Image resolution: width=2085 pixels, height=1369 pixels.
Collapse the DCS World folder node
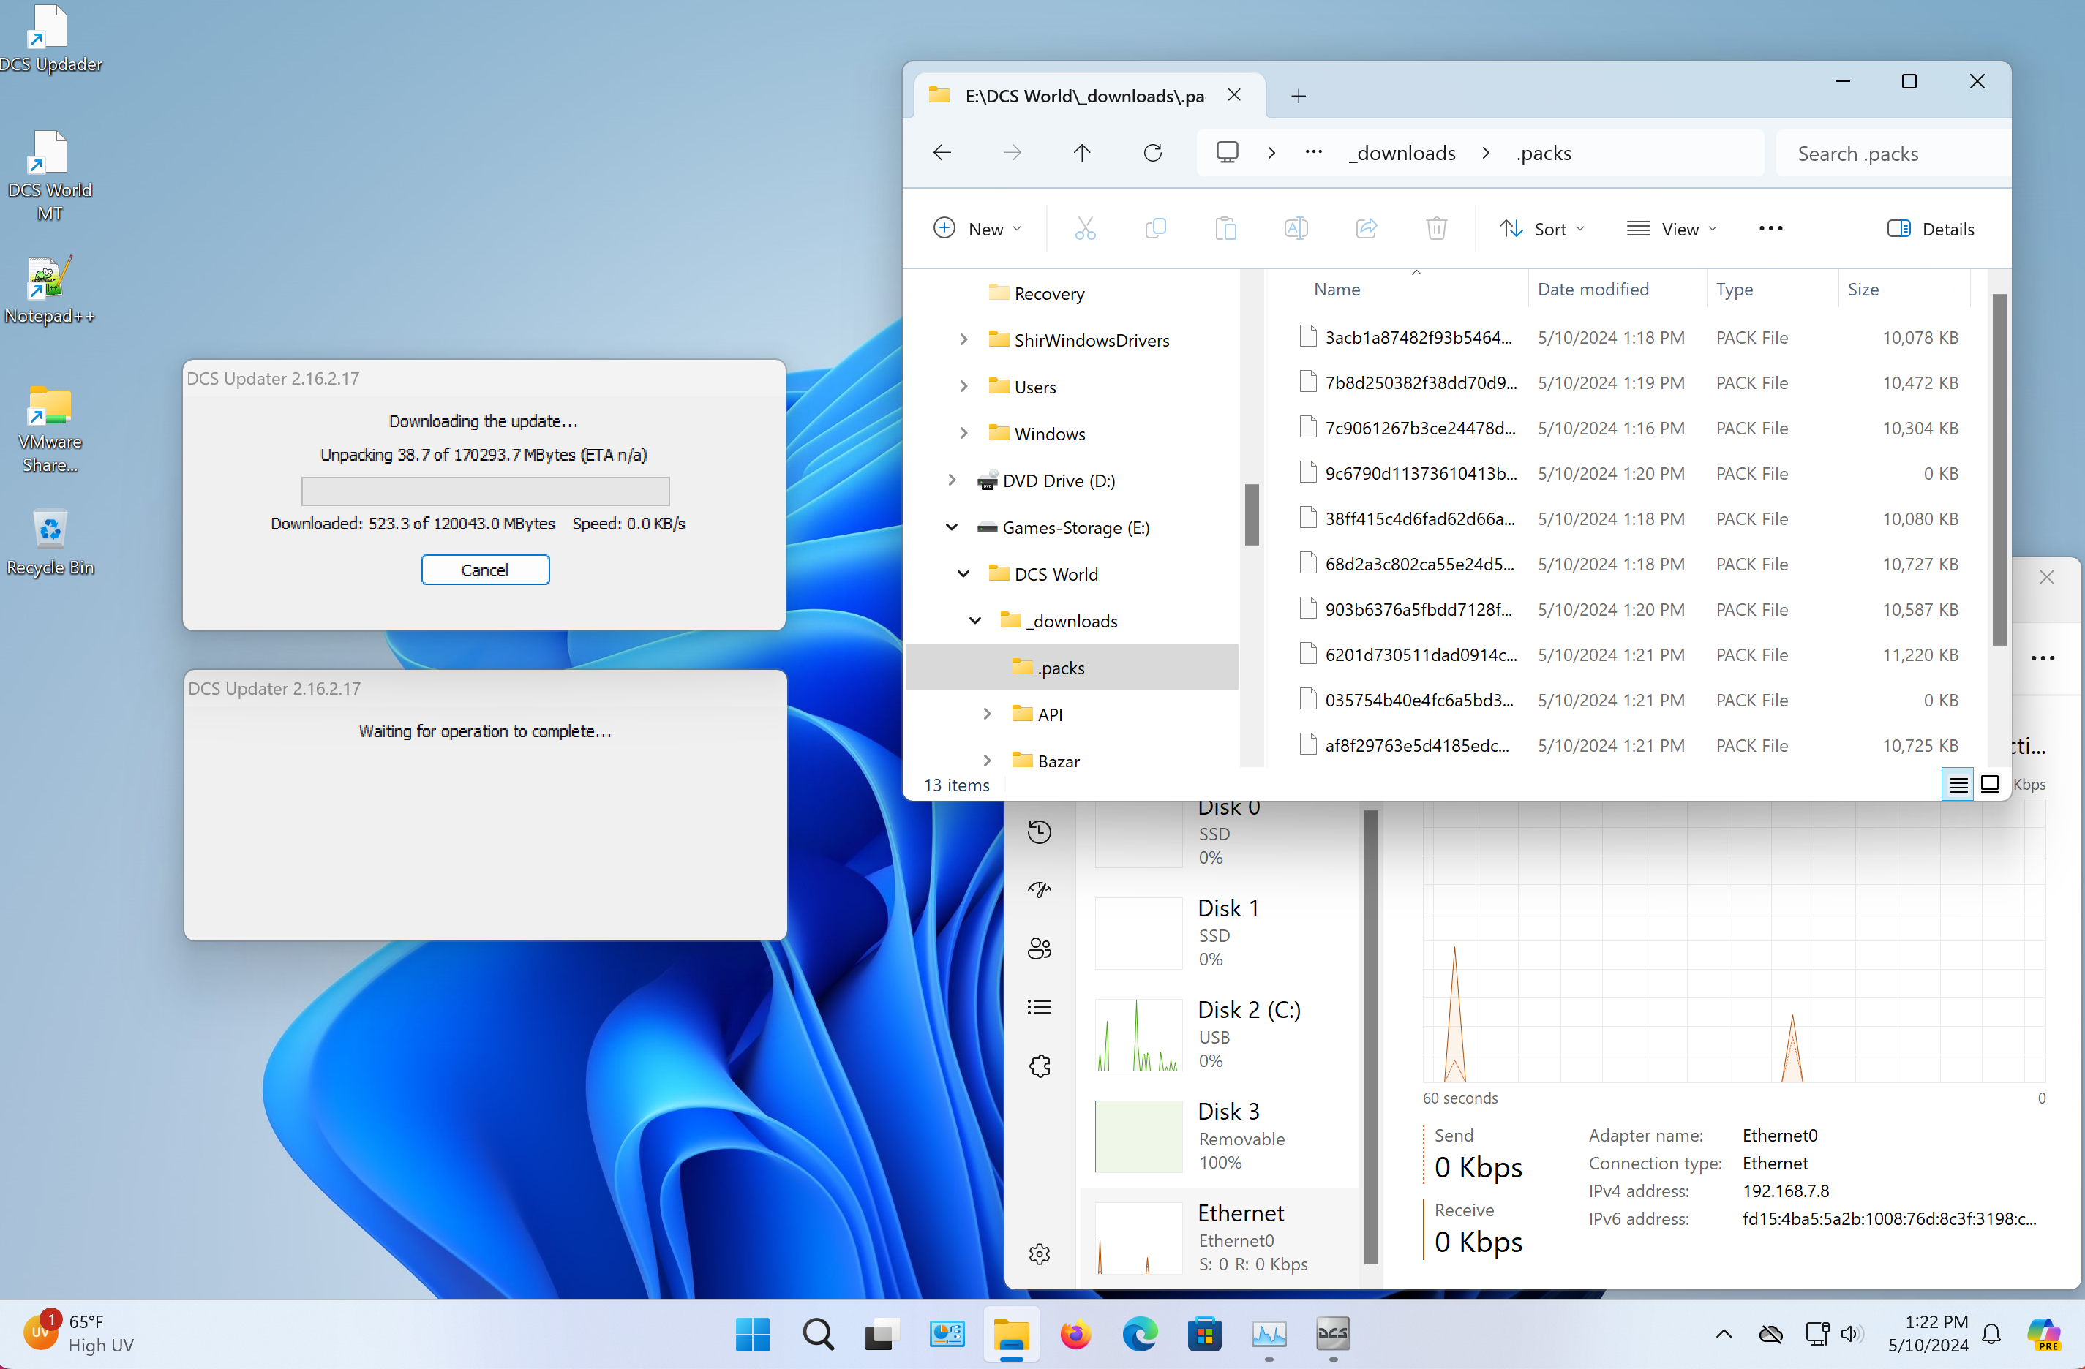pos(963,573)
